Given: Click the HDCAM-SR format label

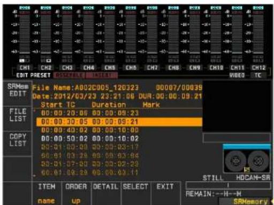Looking at the screenshot, I should coord(253,178).
